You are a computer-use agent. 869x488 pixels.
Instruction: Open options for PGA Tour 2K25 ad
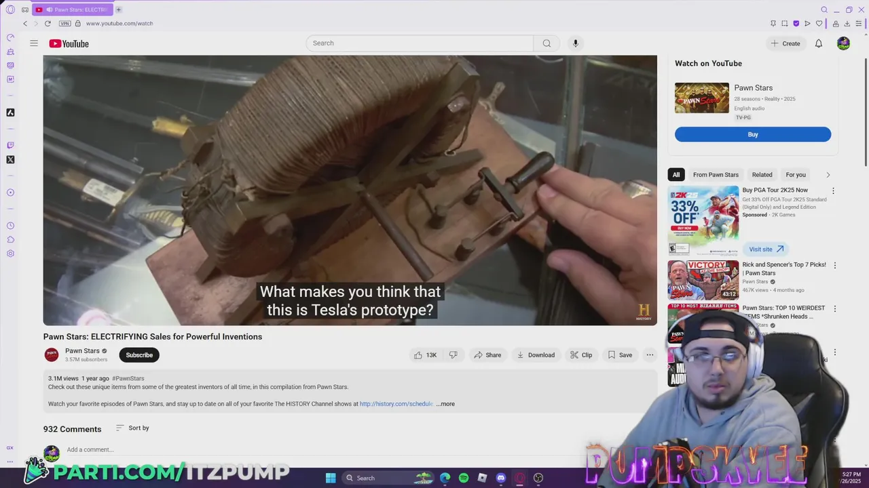pyautogui.click(x=833, y=191)
